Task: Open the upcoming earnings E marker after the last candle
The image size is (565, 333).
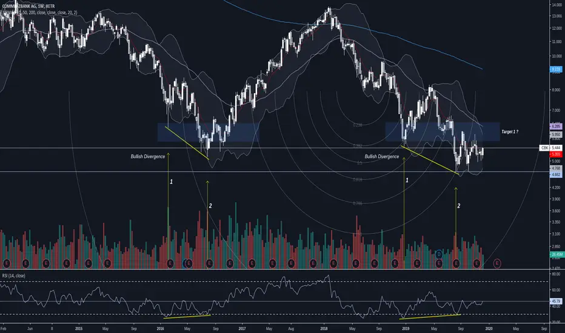Action: [497, 263]
